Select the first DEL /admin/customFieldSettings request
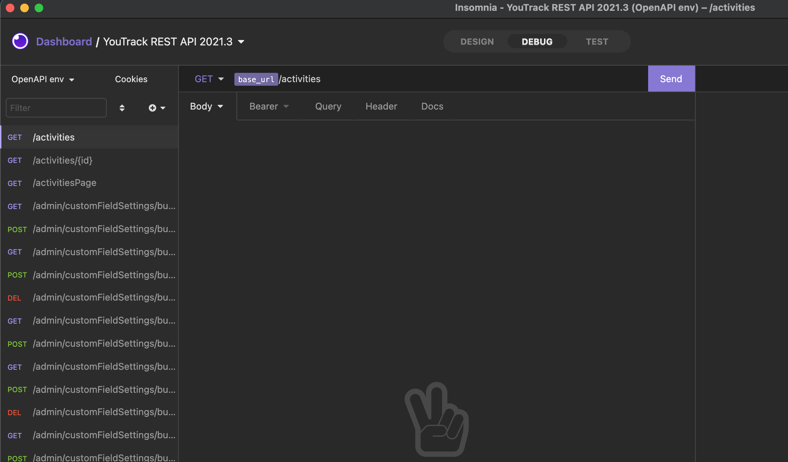 tap(89, 298)
